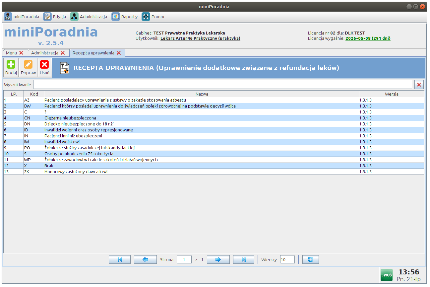430x287 pixels.
Task: Click the Wyszukiwanie search field
Action: click(222, 85)
